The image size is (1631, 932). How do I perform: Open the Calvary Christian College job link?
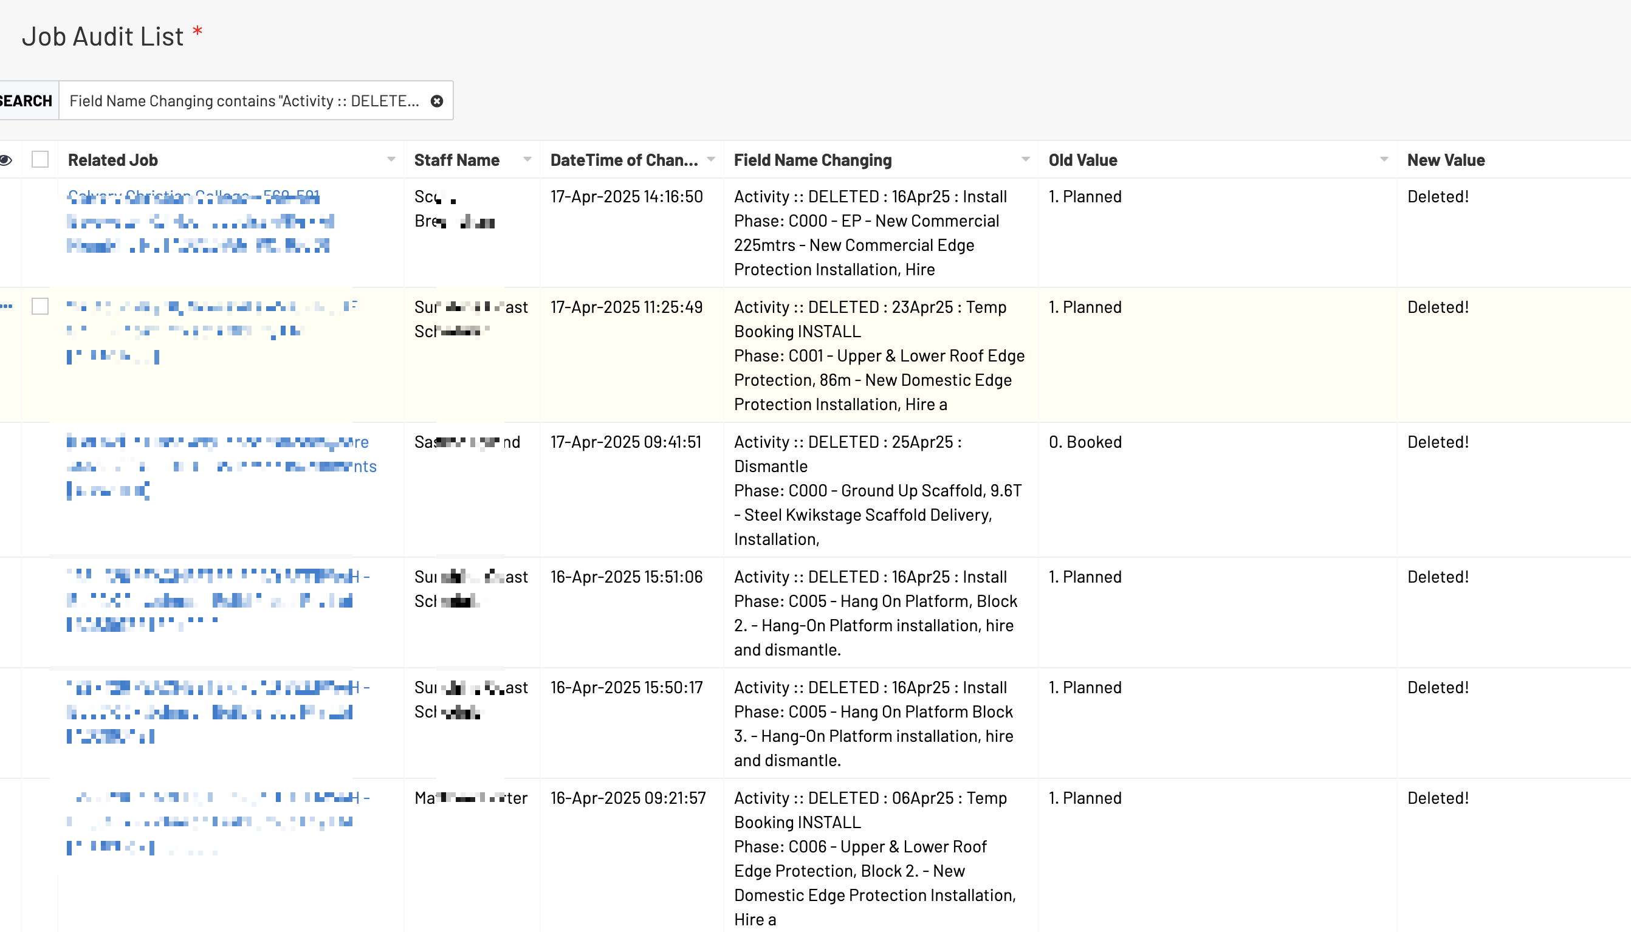[193, 197]
